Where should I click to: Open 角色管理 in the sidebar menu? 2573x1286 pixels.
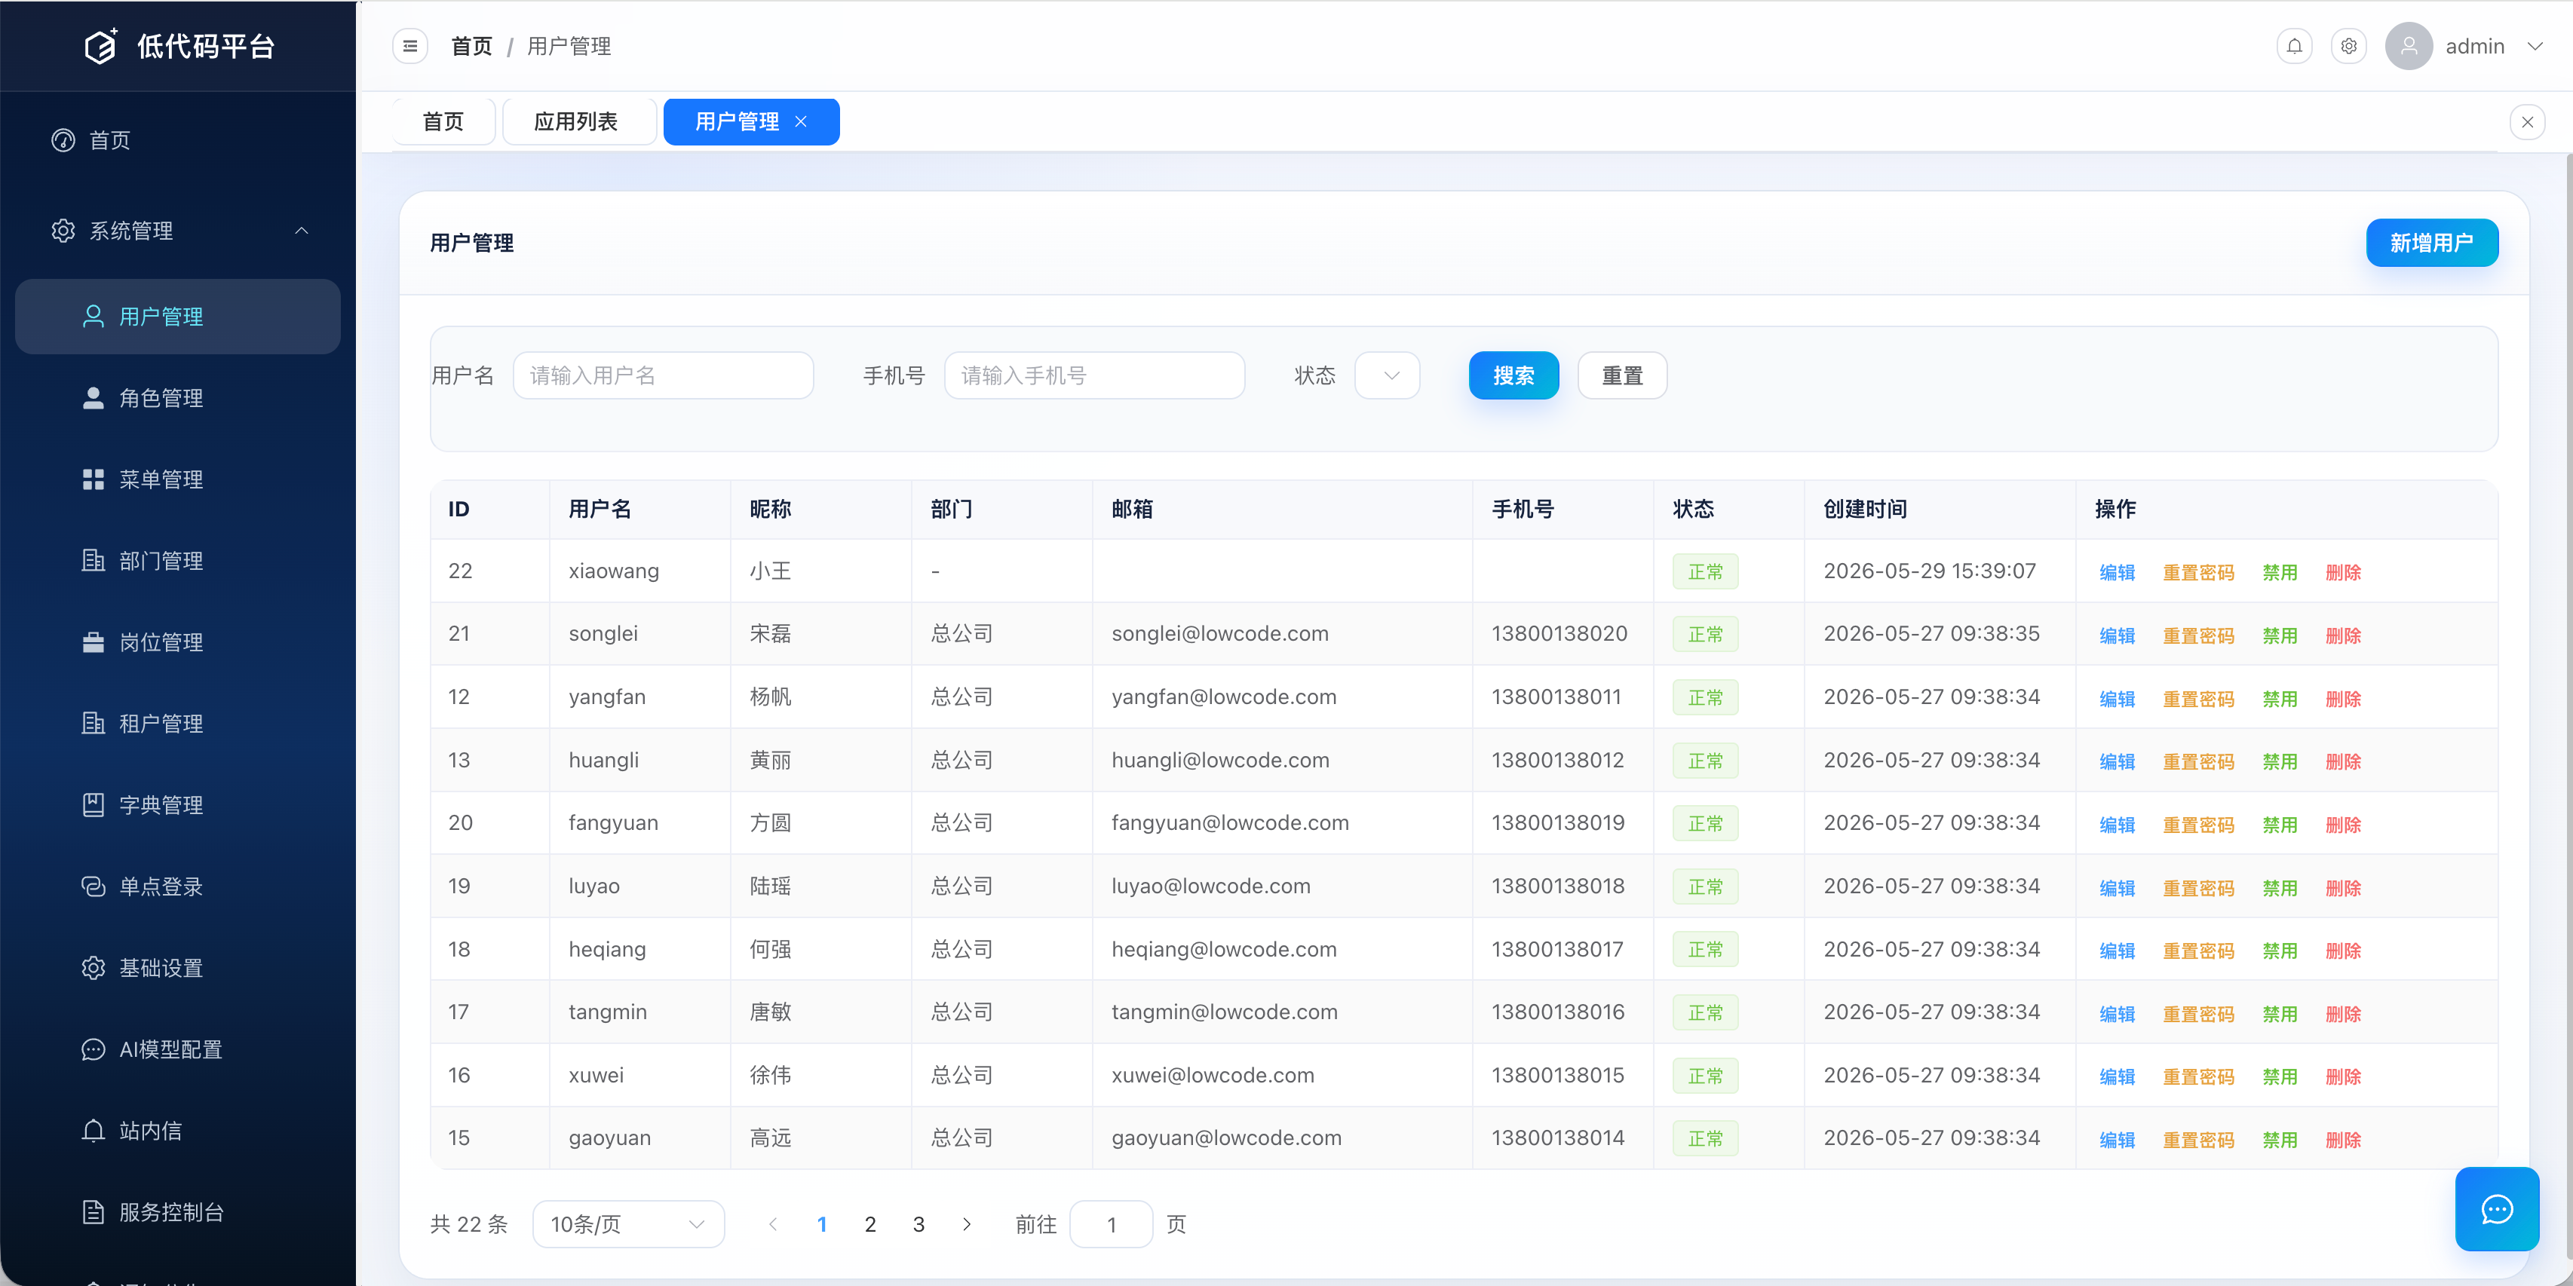178,398
